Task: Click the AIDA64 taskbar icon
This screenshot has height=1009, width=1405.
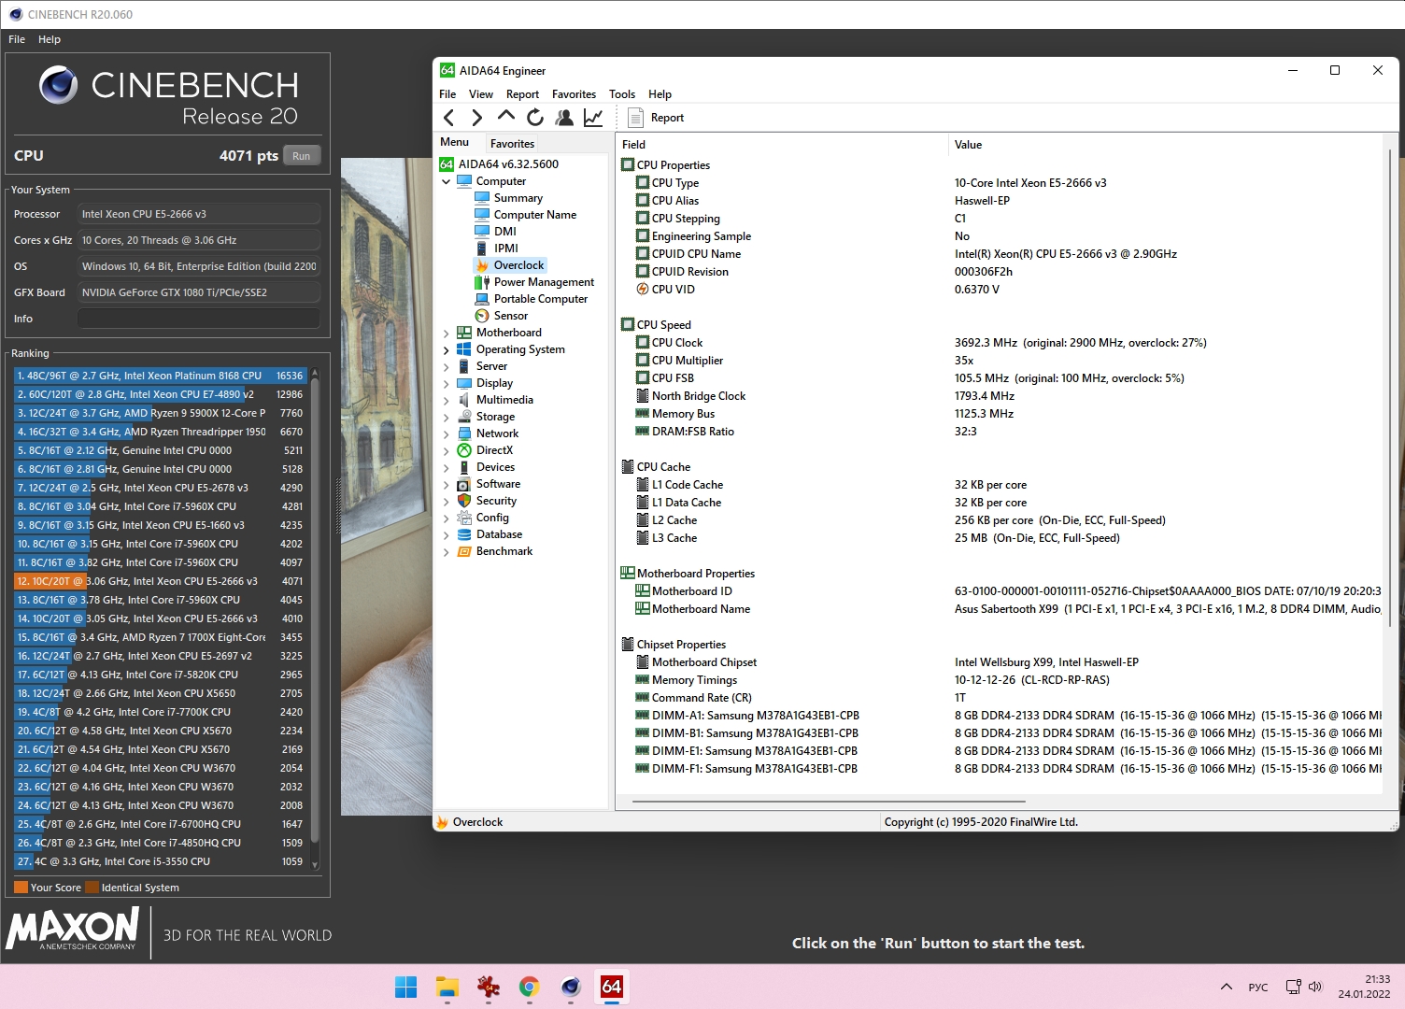Action: click(612, 987)
